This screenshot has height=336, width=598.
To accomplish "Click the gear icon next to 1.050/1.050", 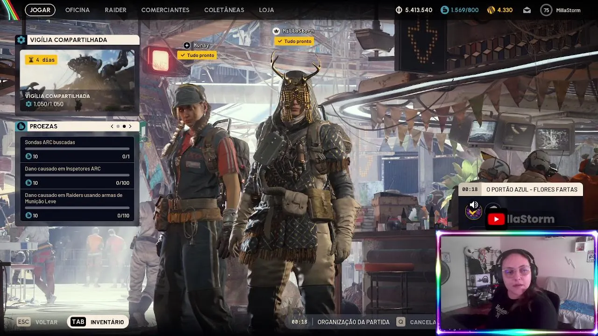I will point(28,104).
